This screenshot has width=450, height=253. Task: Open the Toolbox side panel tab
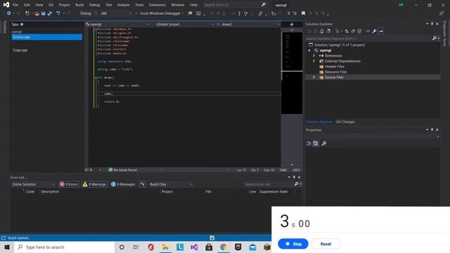tap(4, 27)
